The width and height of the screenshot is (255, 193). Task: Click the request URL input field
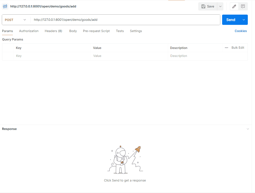125,20
